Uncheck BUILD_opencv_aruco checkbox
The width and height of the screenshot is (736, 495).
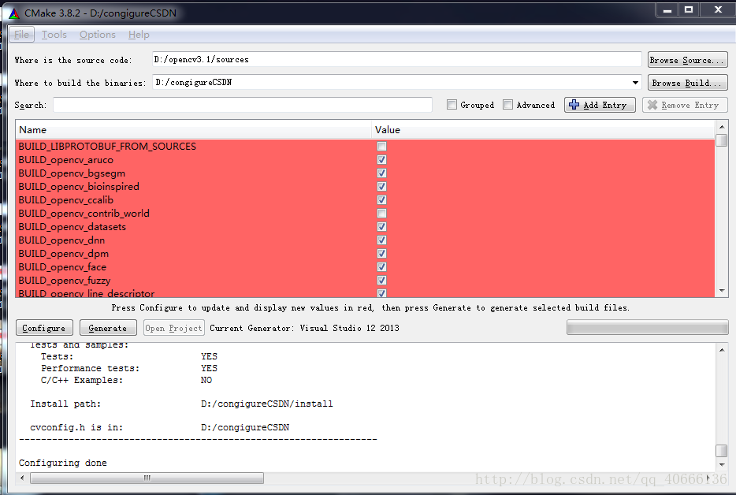pyautogui.click(x=381, y=160)
